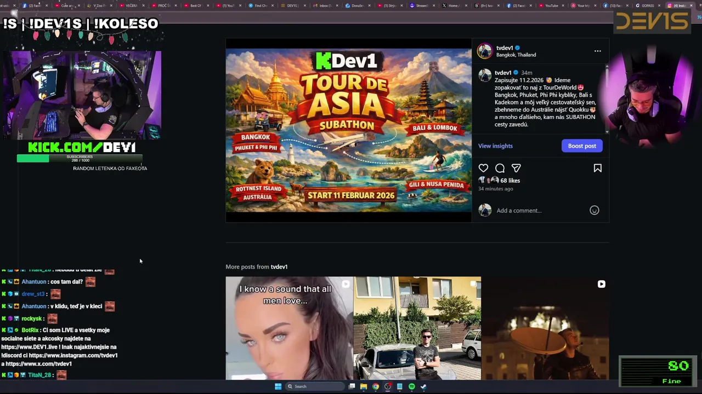Like the Tour de Asia post
Screen dimensions: 702x394
tap(483, 168)
